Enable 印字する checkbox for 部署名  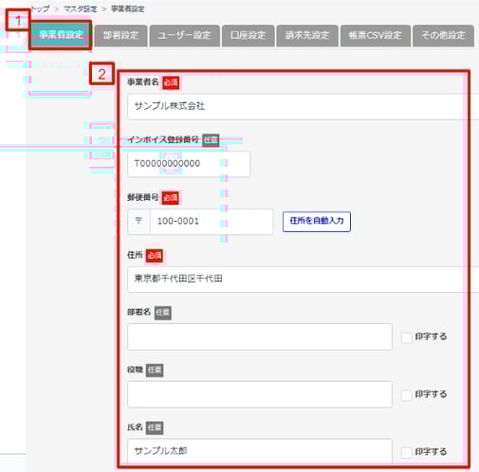click(406, 337)
